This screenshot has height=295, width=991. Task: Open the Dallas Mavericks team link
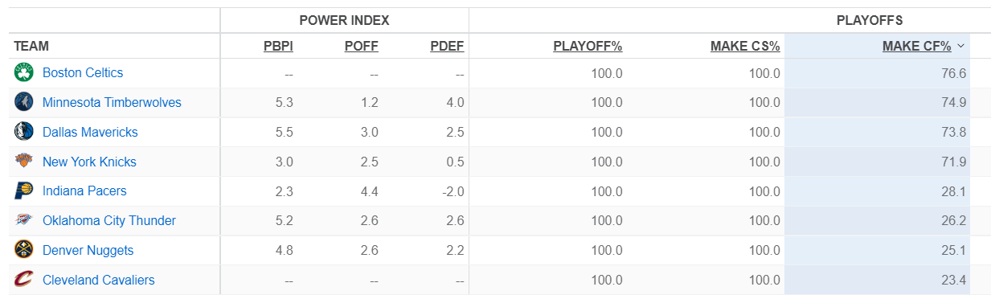[90, 132]
